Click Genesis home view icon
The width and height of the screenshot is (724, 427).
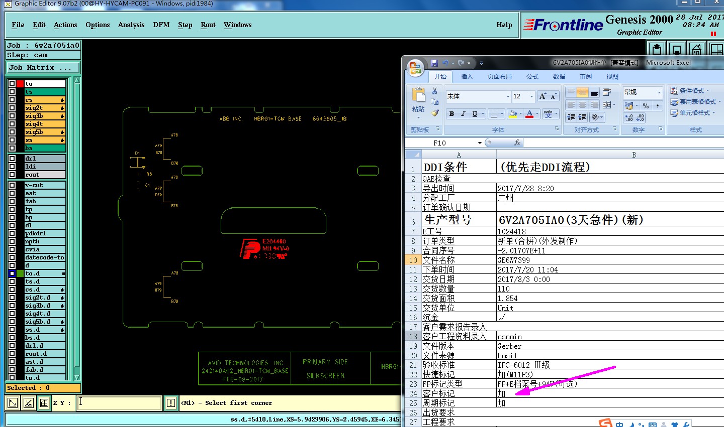point(696,49)
